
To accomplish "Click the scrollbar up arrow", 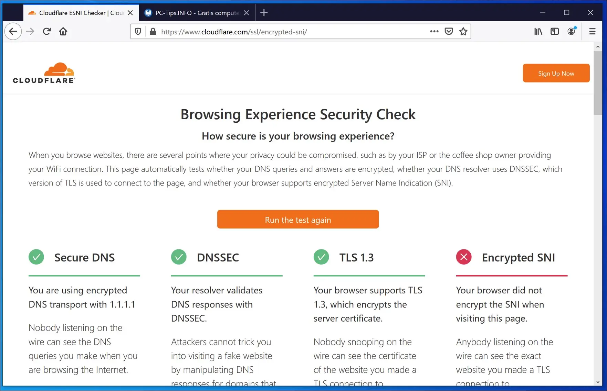I will tap(598, 47).
